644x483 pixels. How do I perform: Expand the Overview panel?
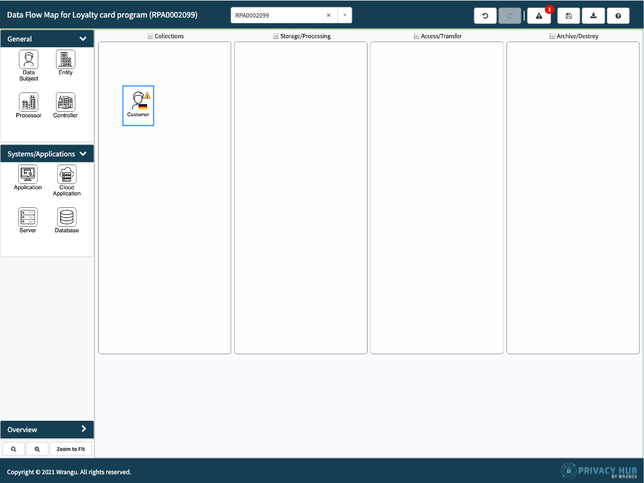(x=84, y=429)
